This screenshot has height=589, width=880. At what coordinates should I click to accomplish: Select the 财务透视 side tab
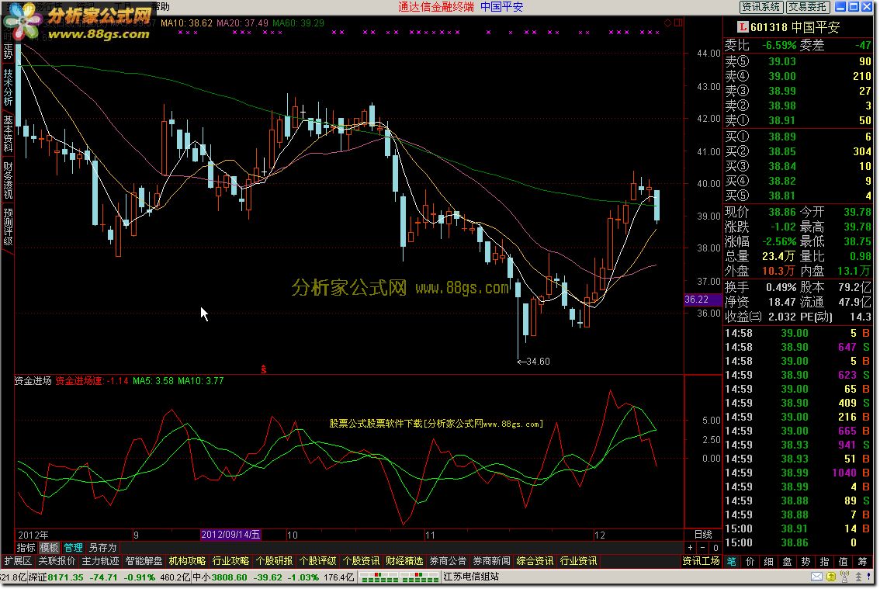tap(8, 180)
